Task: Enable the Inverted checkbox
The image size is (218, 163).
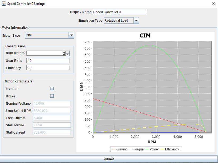Action: pyautogui.click(x=52, y=89)
